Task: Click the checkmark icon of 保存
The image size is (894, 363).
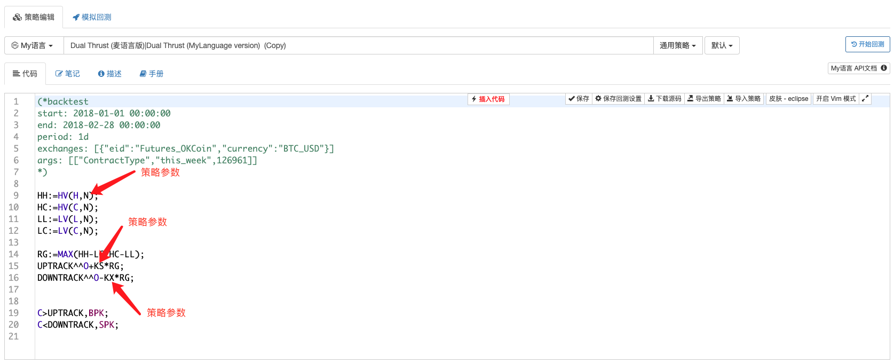Action: click(x=572, y=98)
